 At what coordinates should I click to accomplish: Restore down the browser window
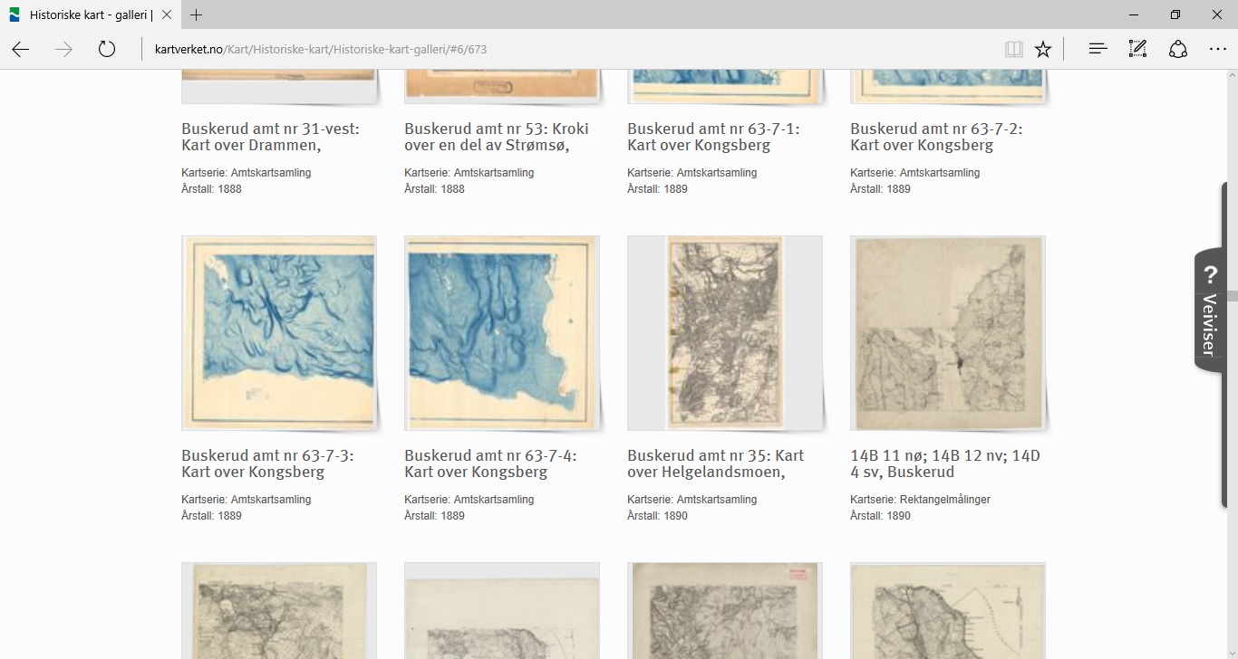click(1175, 14)
